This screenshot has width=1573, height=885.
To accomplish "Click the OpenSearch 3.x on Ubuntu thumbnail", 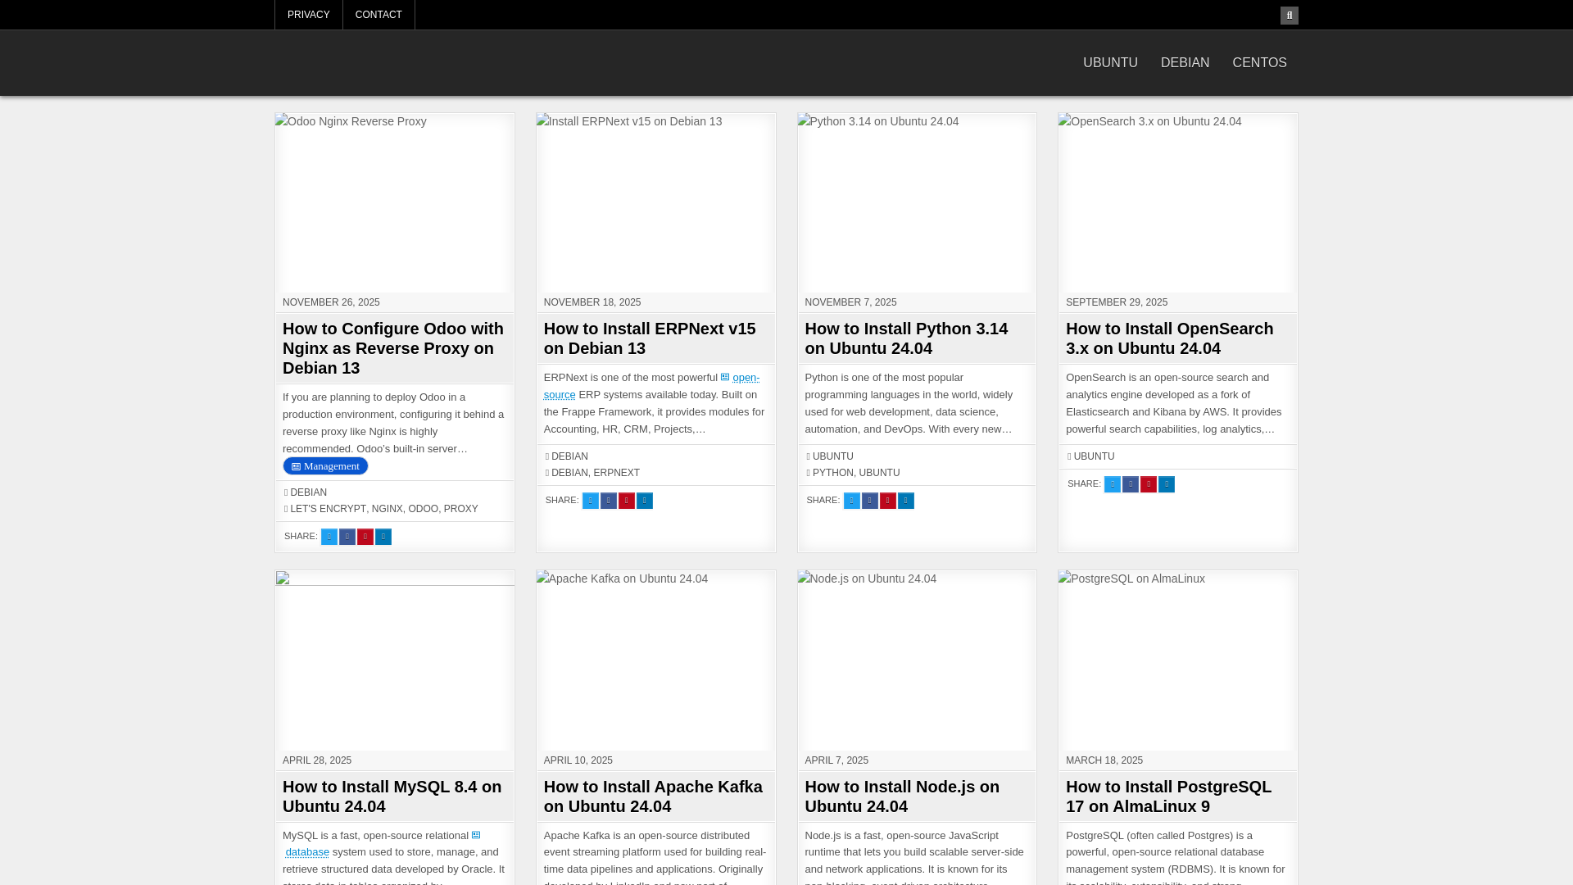I will tap(1177, 203).
